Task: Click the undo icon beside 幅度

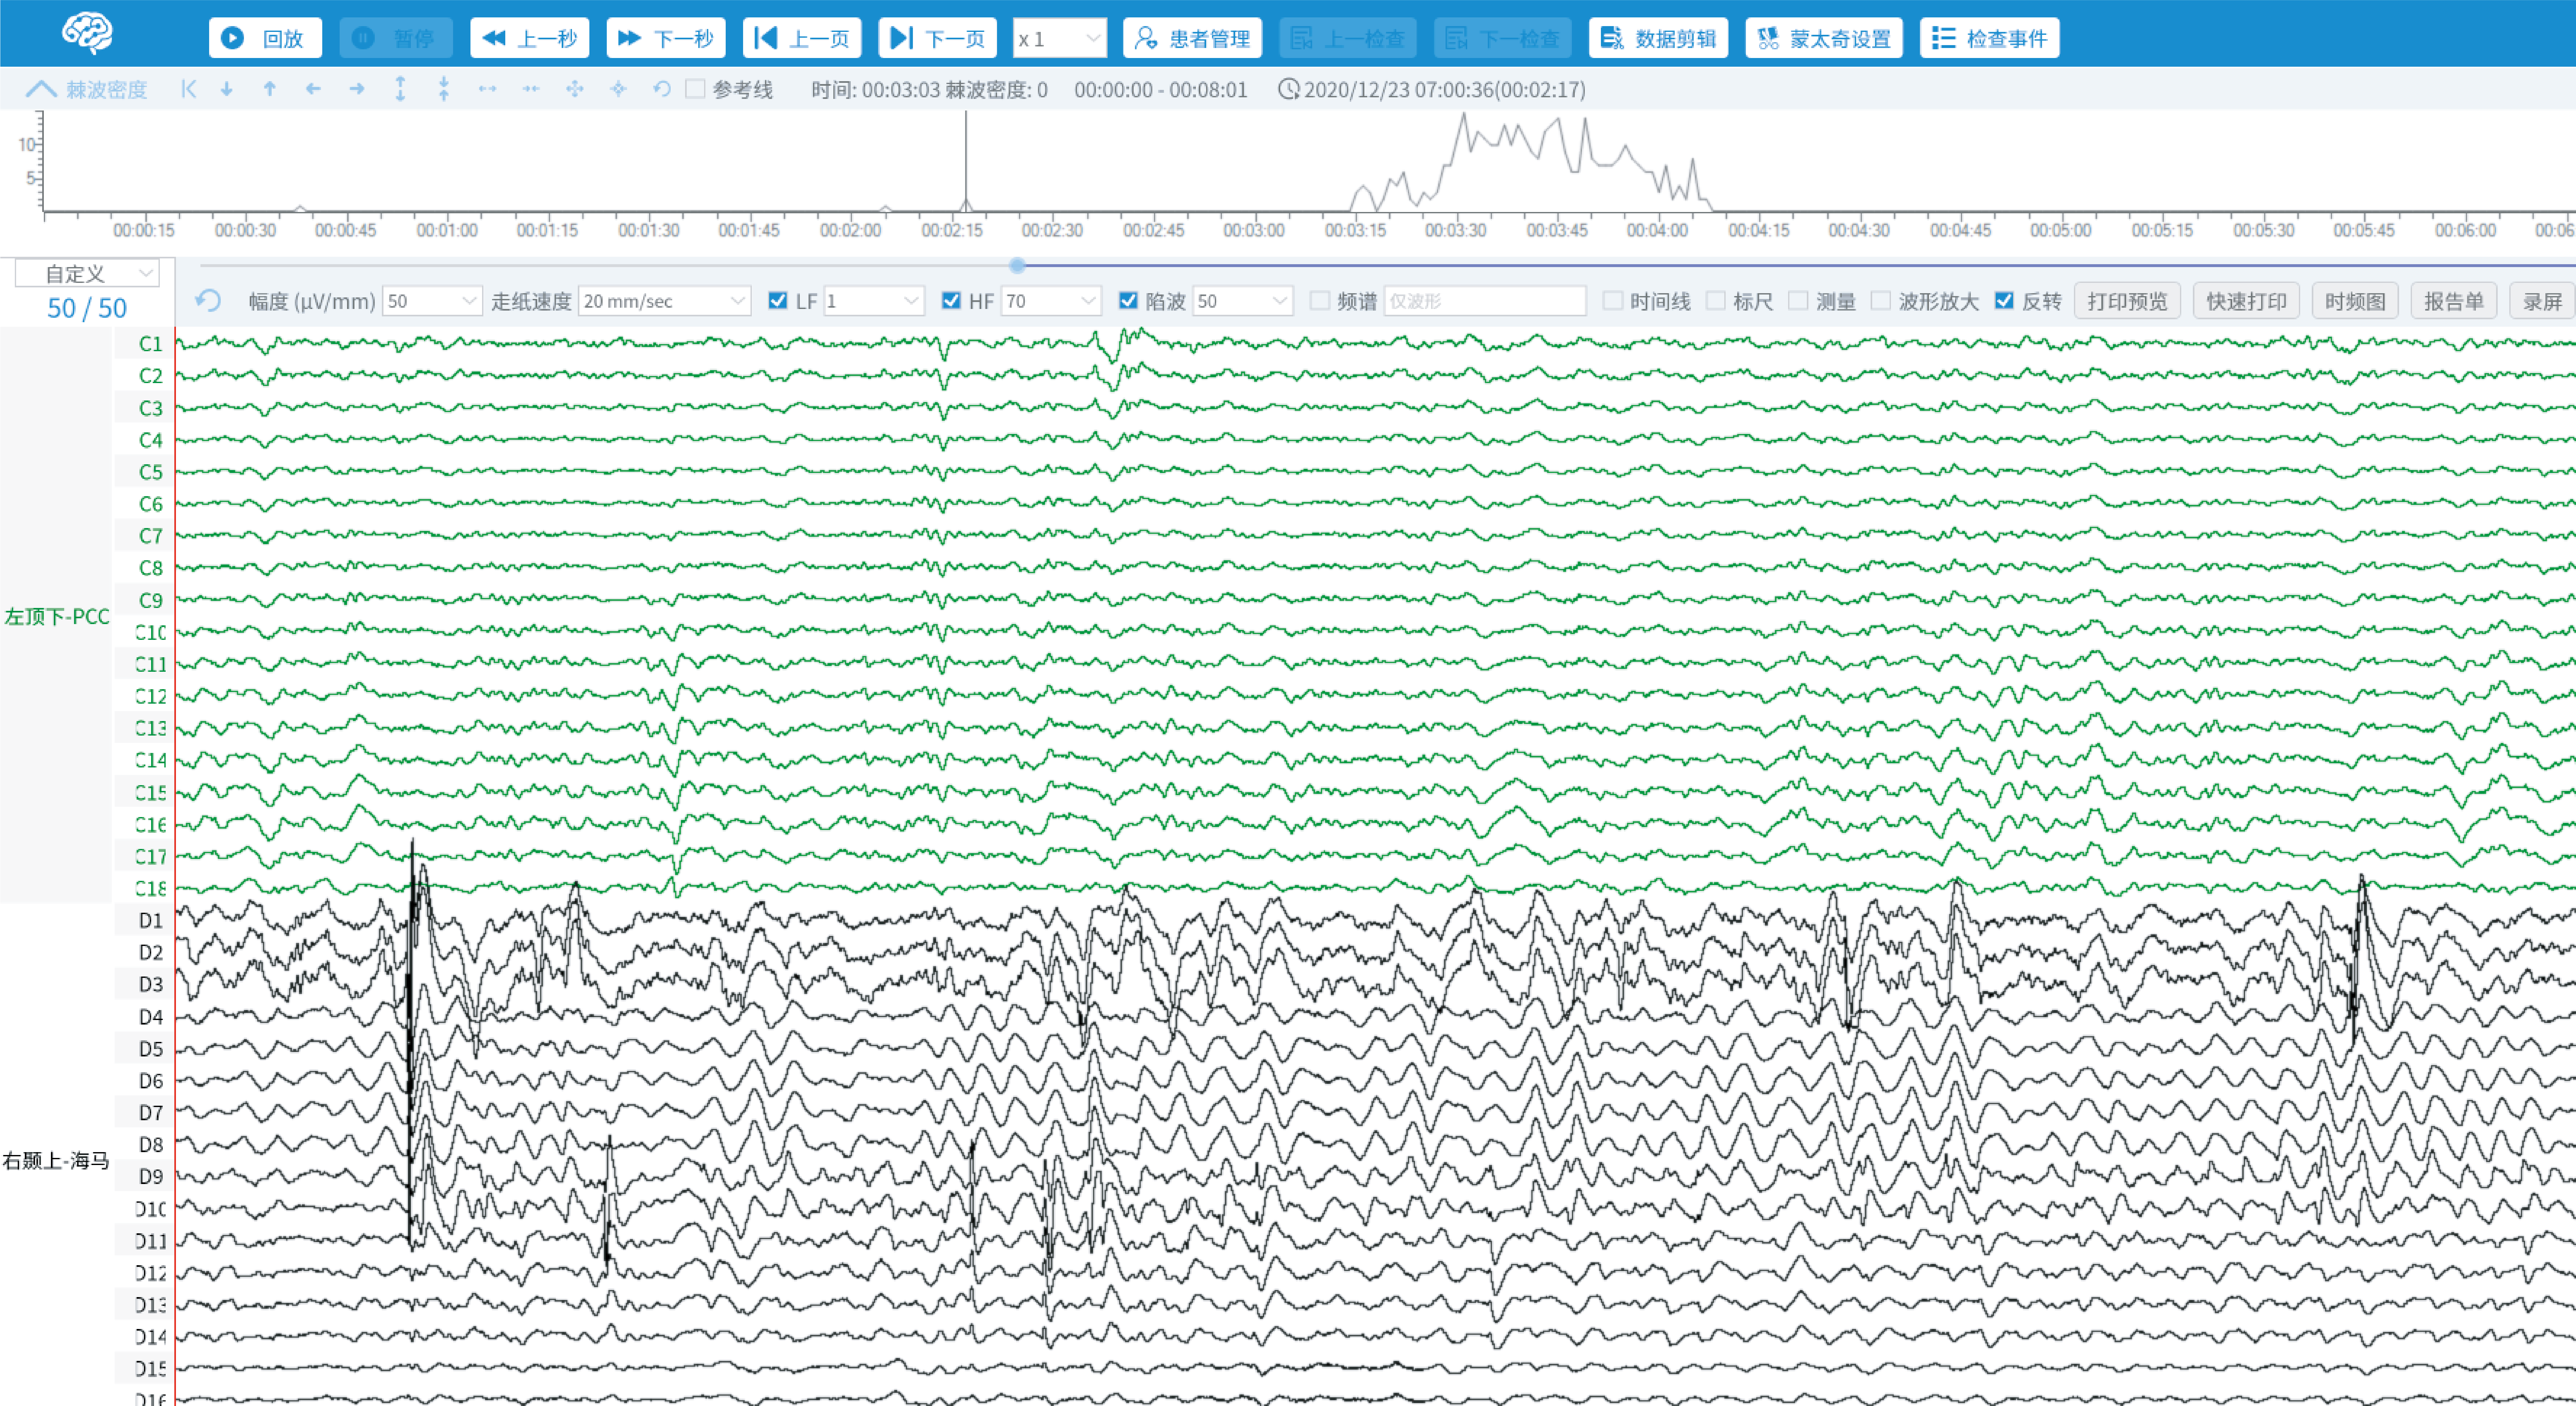Action: click(208, 301)
